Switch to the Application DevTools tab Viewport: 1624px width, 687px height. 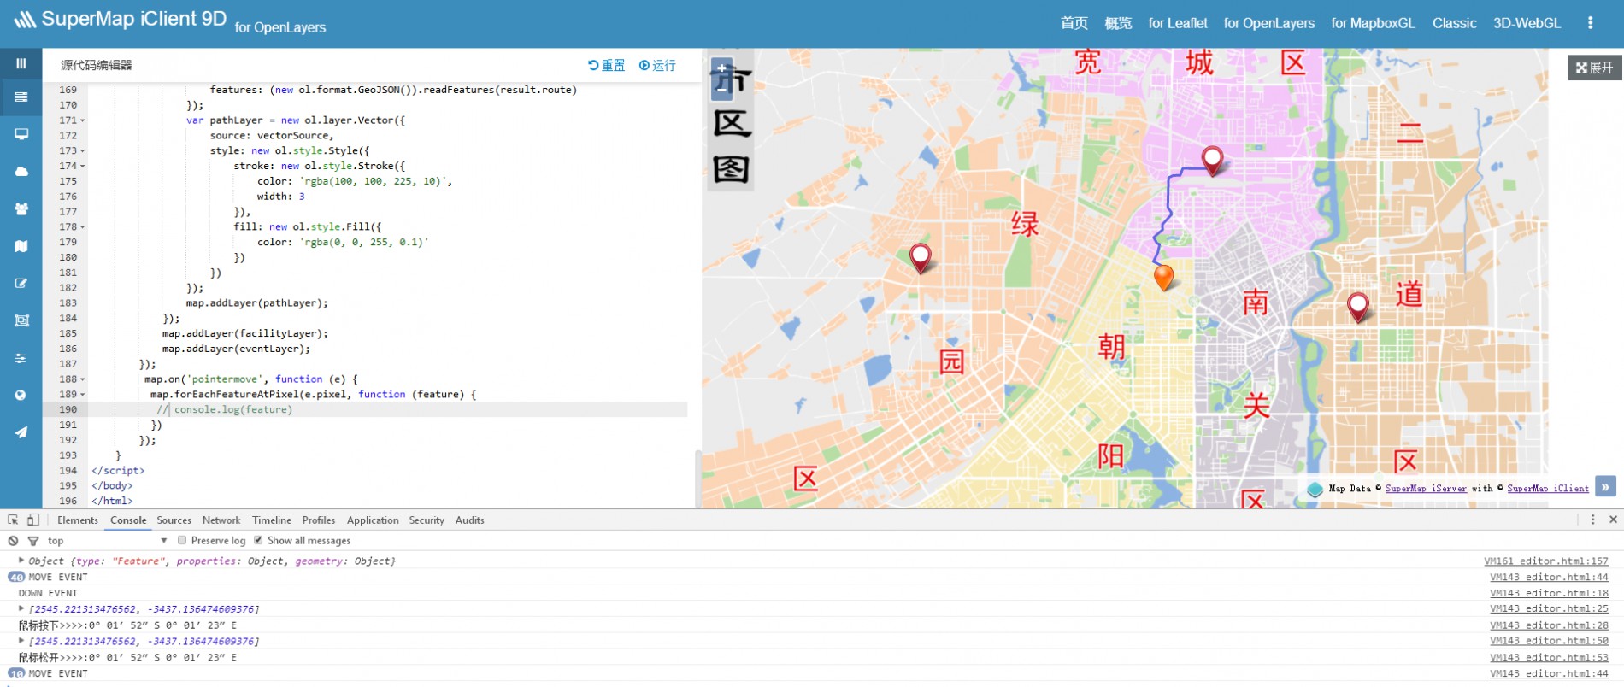point(373,520)
